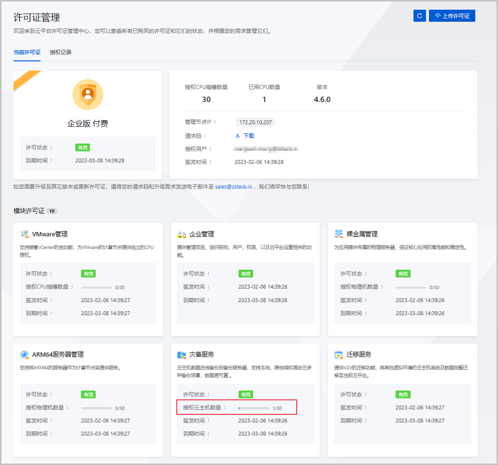The image size is (498, 465).
Task: Click the ARM64服务器管理 chip icon
Action: (25, 355)
